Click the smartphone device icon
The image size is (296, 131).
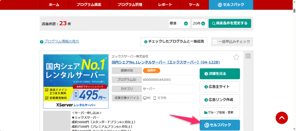click(x=155, y=98)
